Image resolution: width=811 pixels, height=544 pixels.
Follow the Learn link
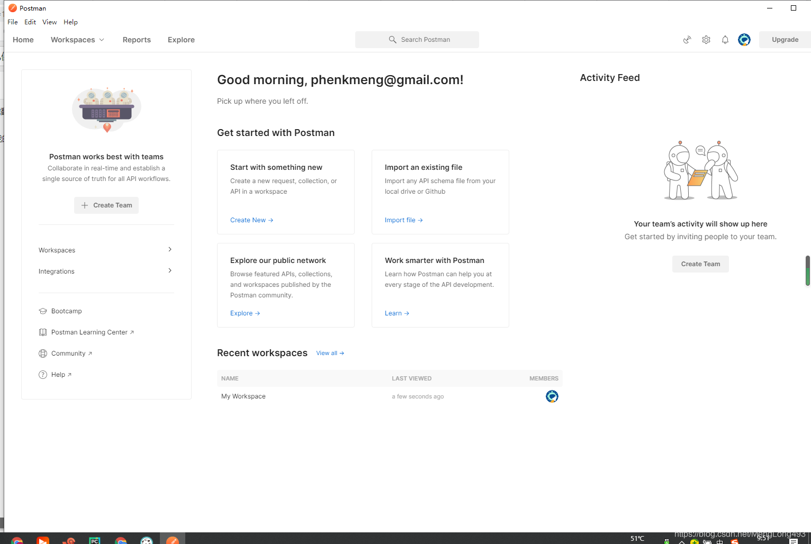pos(397,313)
